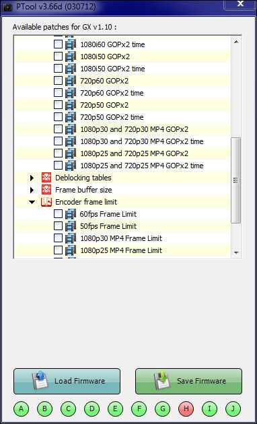257x424 pixels.
Task: Check the 1080i50 GOPx2 checkbox
Action: click(58, 57)
